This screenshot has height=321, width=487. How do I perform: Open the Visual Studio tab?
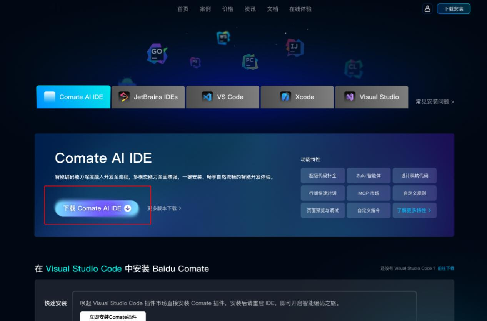[372, 97]
